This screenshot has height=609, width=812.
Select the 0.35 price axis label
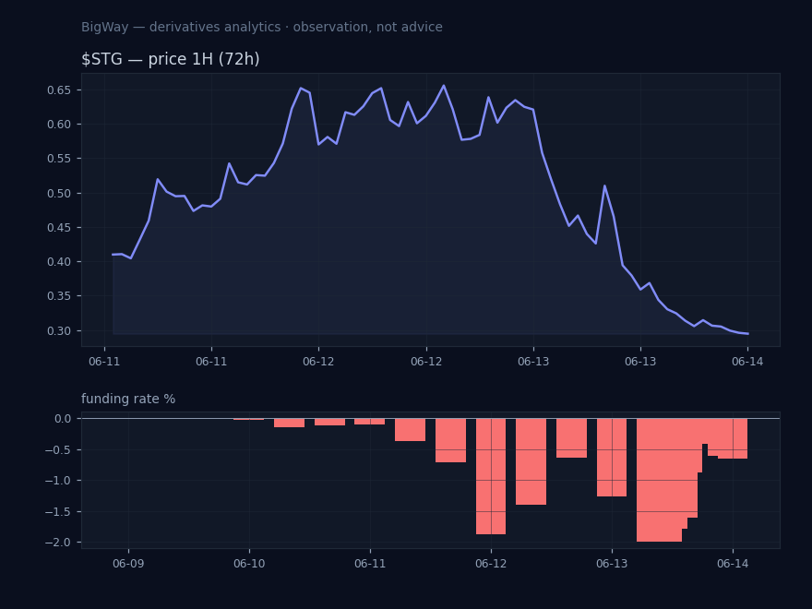(x=58, y=296)
